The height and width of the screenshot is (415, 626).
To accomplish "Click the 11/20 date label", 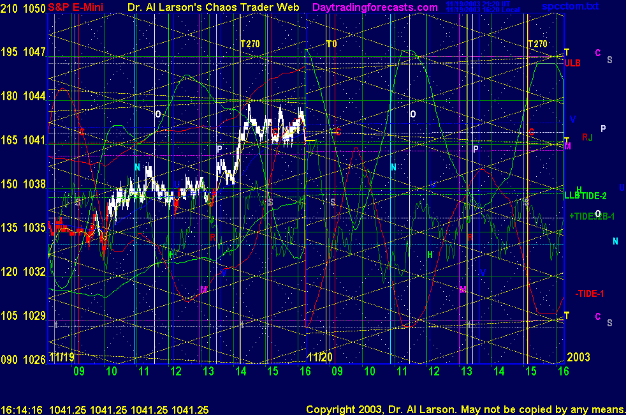I will [320, 358].
